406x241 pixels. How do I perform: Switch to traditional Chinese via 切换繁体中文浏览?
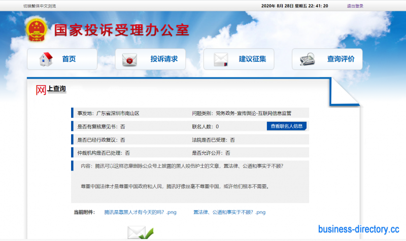click(40, 6)
